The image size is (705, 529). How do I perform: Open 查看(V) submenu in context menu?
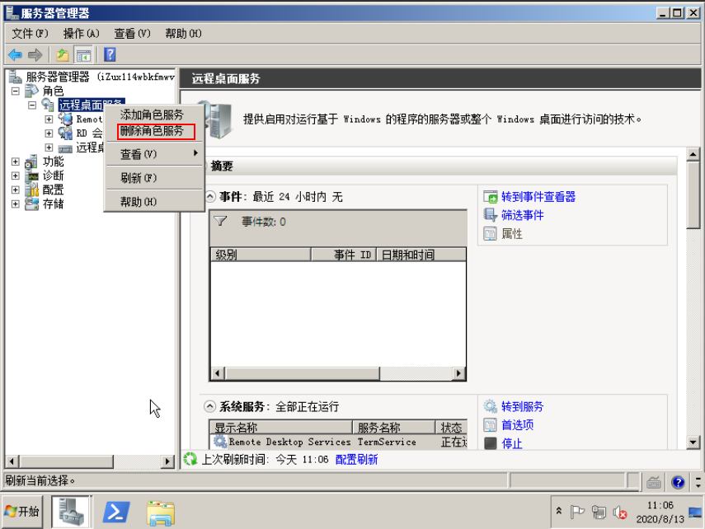click(x=154, y=154)
